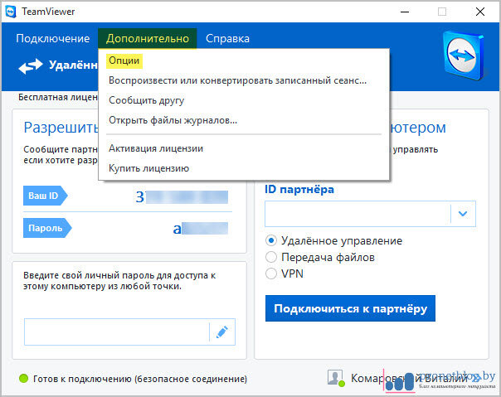The image size is (501, 397).
Task: Open the Подключение menu
Action: coord(53,39)
